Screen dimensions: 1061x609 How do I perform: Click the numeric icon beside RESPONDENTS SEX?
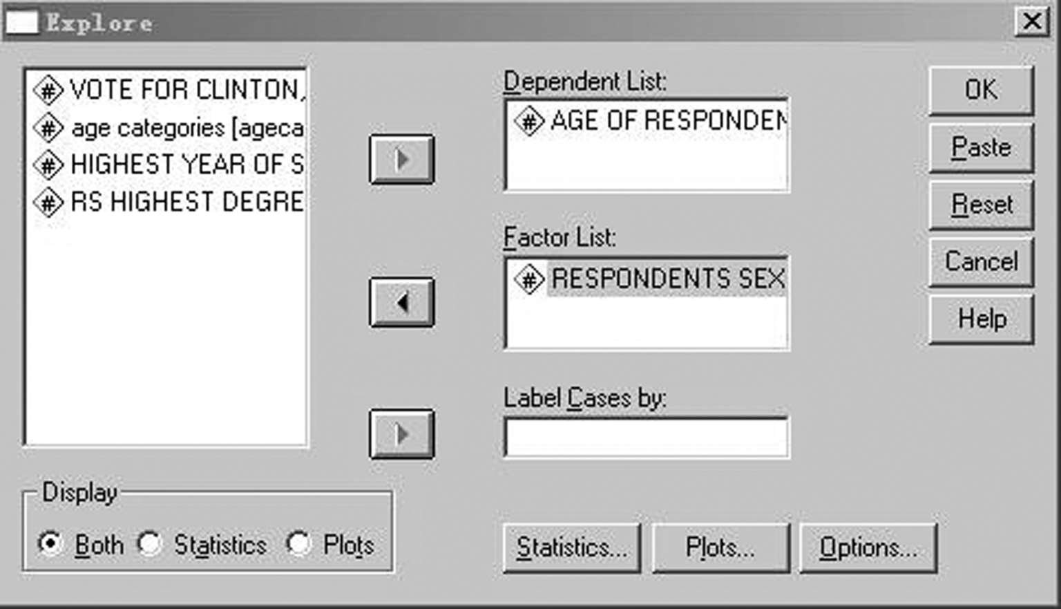pyautogui.click(x=529, y=279)
